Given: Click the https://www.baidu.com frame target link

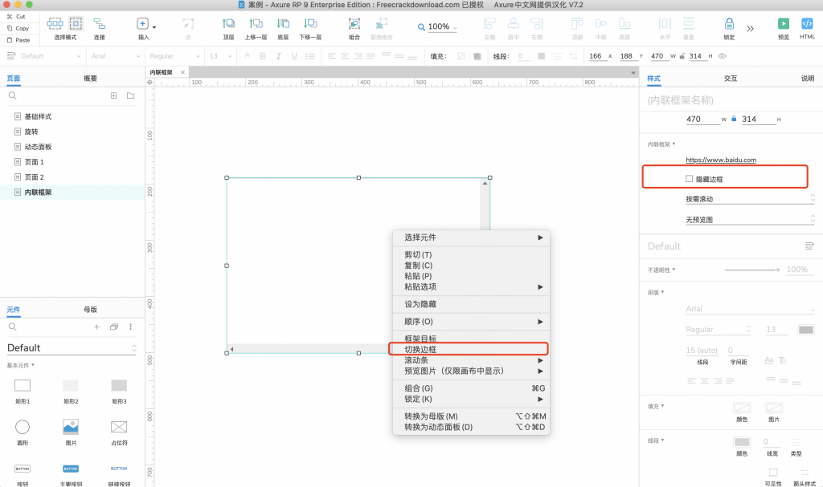Looking at the screenshot, I should coord(720,160).
